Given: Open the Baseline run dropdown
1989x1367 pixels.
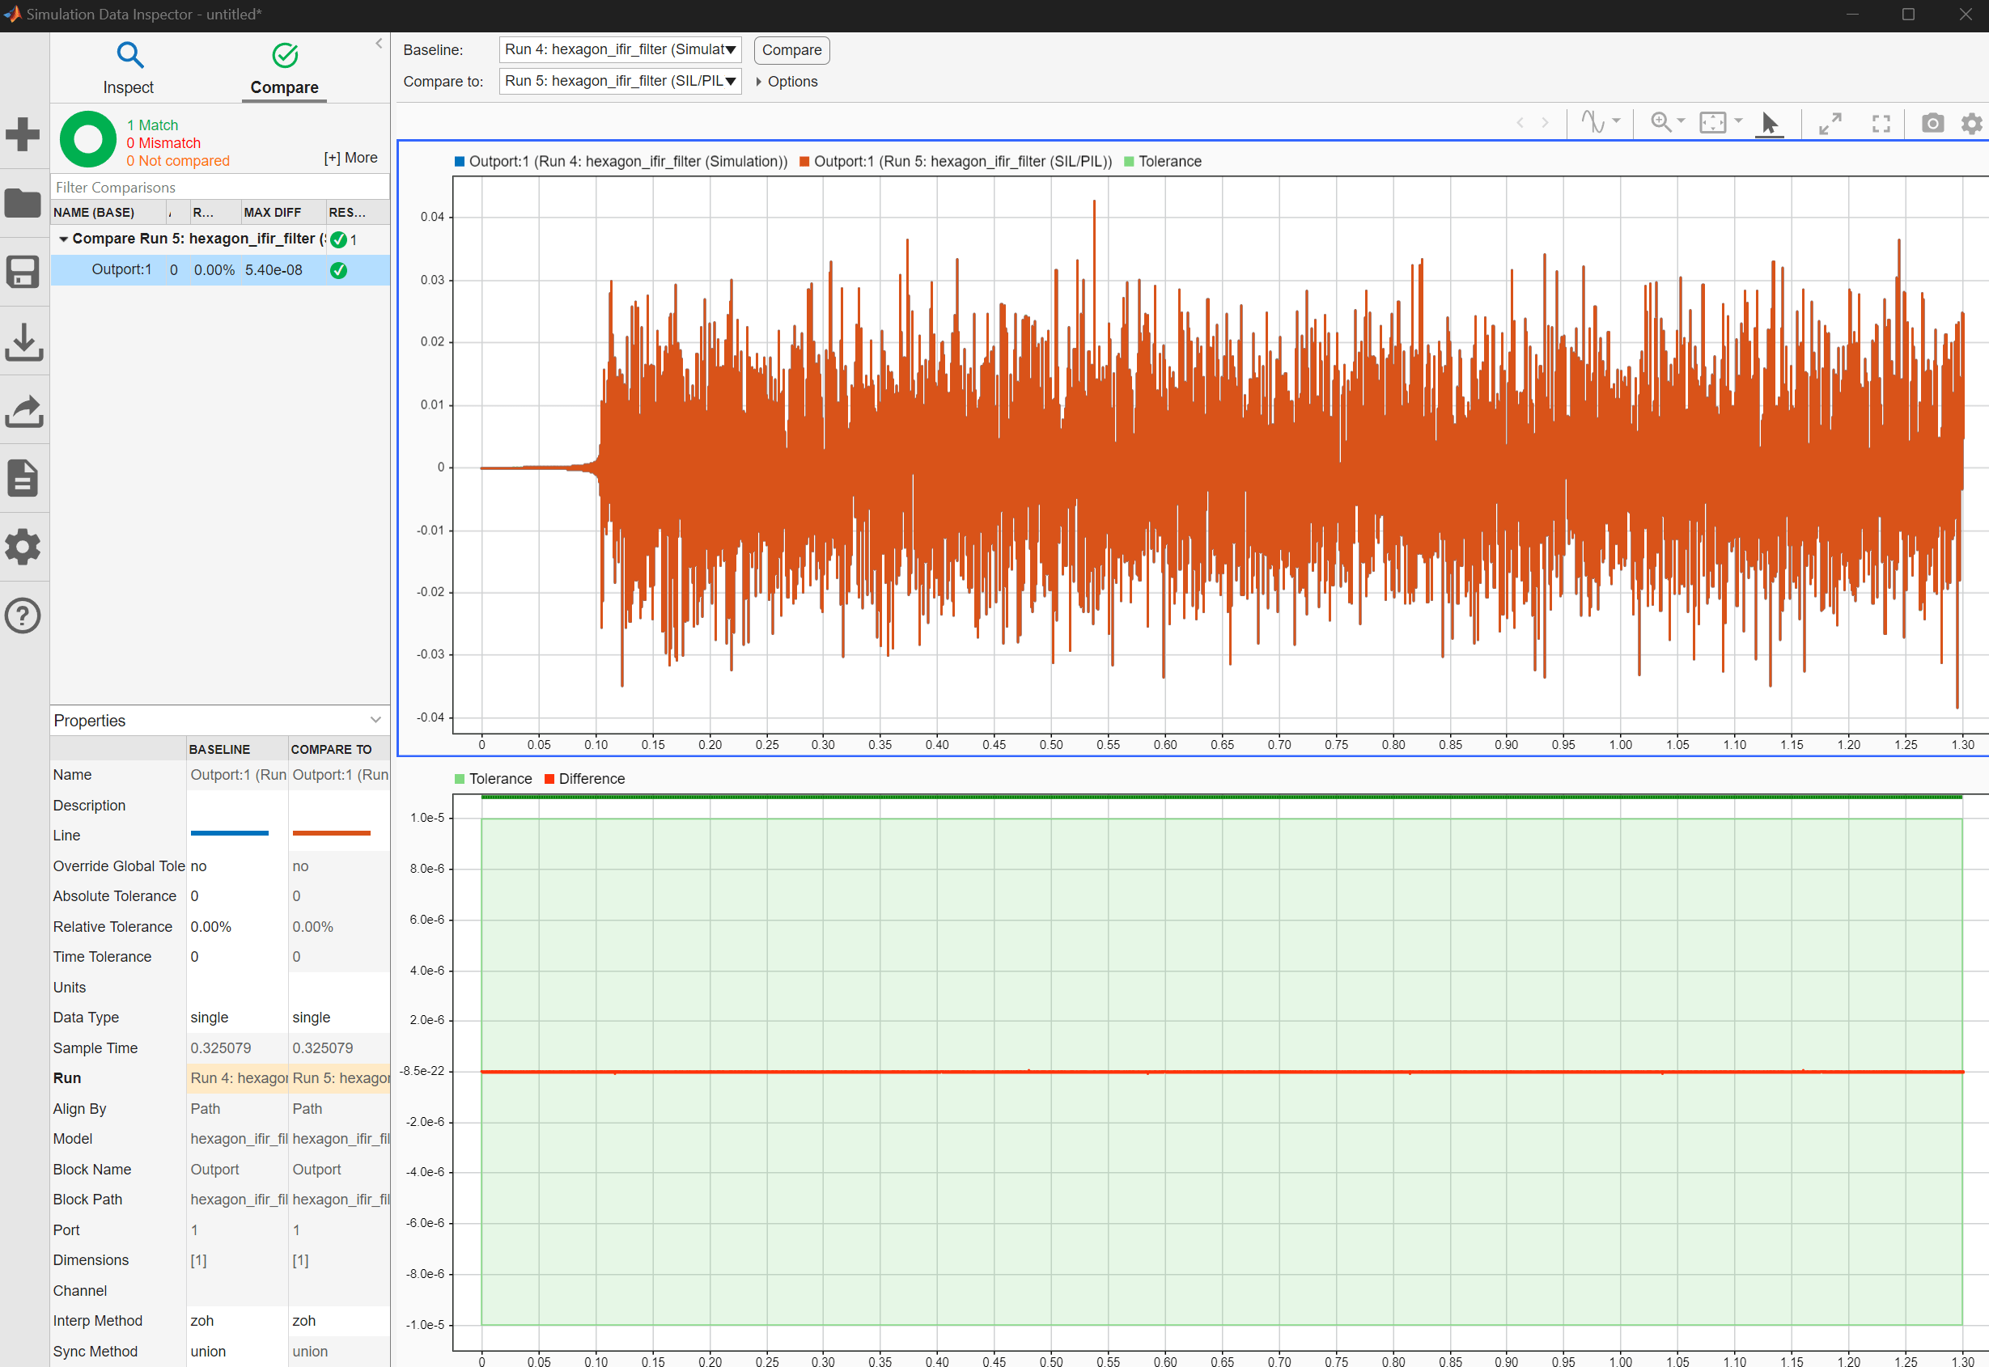Looking at the screenshot, I should pyautogui.click(x=620, y=49).
